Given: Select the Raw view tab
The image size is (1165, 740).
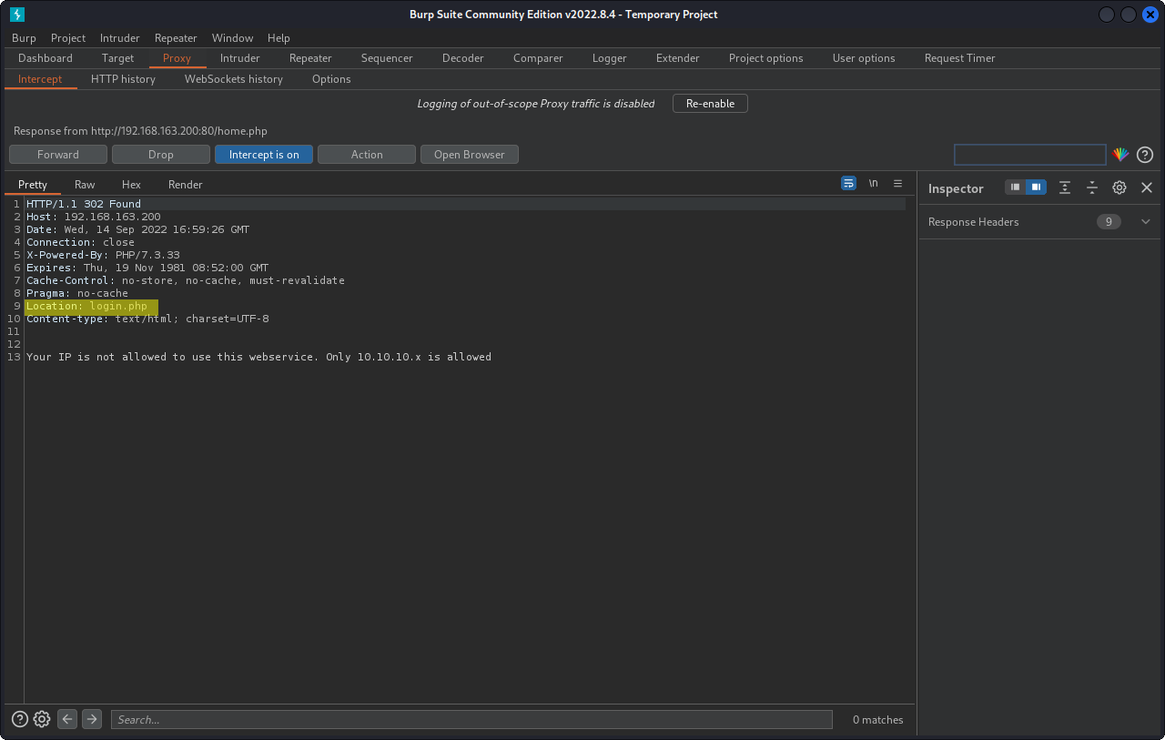Looking at the screenshot, I should (85, 185).
